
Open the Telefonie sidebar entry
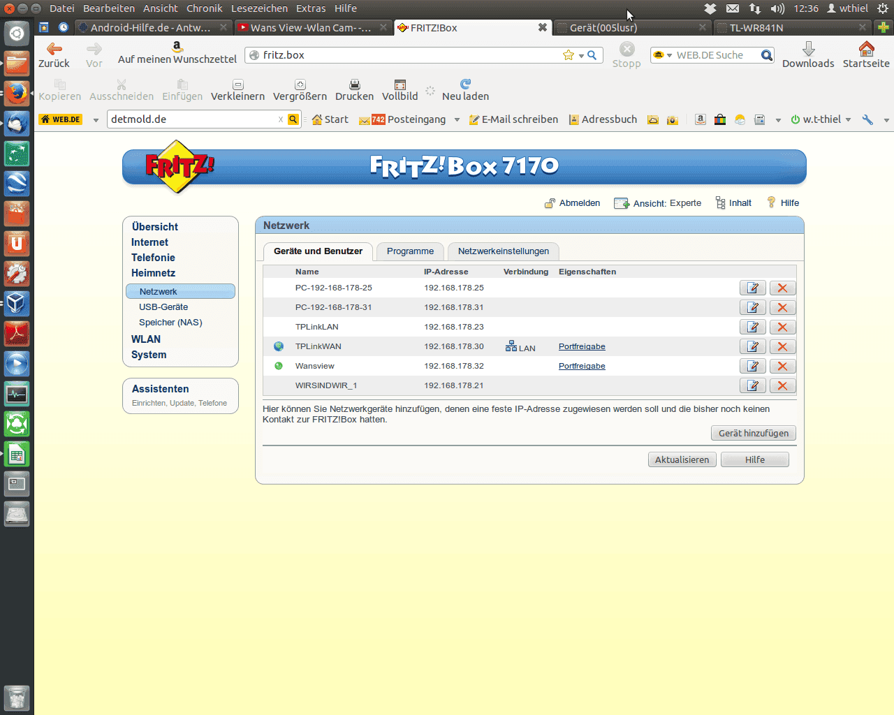coord(153,258)
